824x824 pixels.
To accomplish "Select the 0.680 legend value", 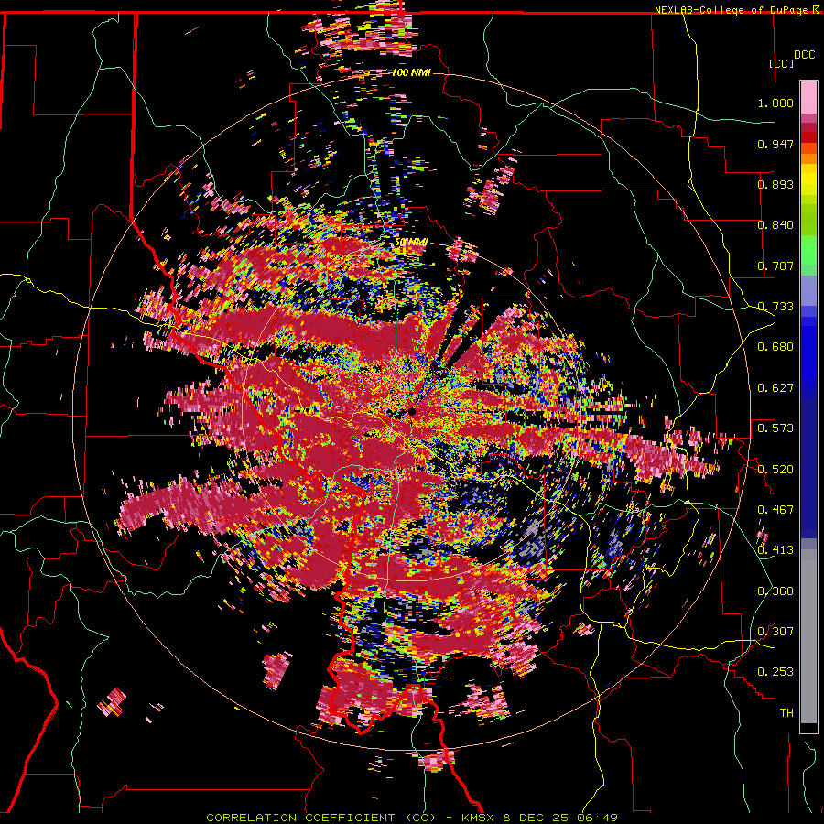I will [x=775, y=347].
